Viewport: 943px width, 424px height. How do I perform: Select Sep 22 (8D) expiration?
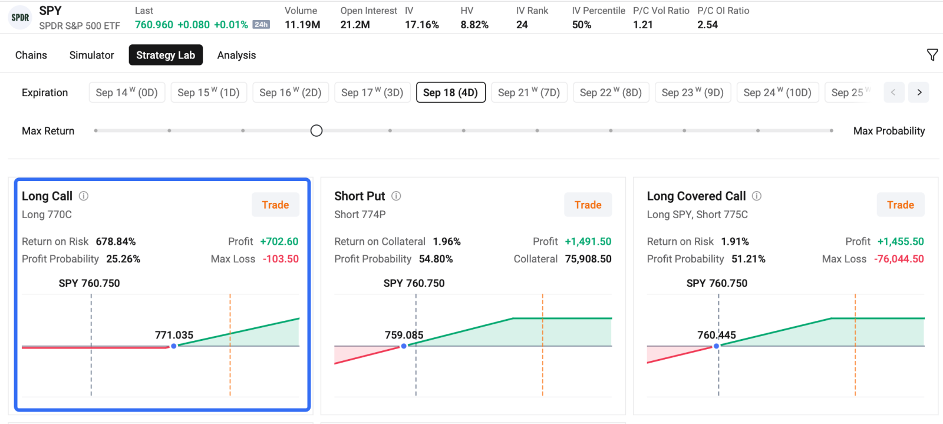[611, 93]
